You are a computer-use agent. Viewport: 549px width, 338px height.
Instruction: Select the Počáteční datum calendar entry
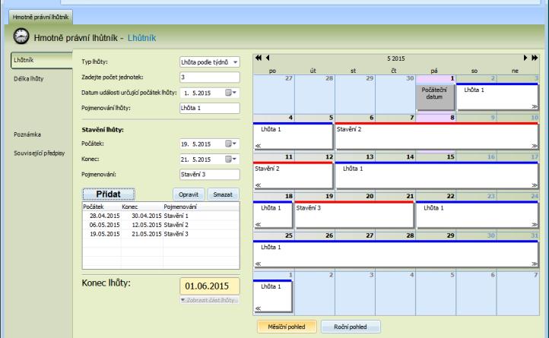[434, 96]
